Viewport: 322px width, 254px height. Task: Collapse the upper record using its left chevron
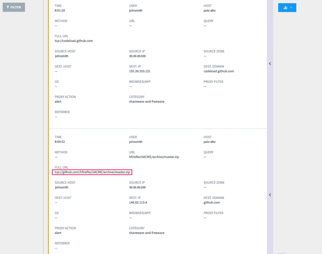[270, 63]
